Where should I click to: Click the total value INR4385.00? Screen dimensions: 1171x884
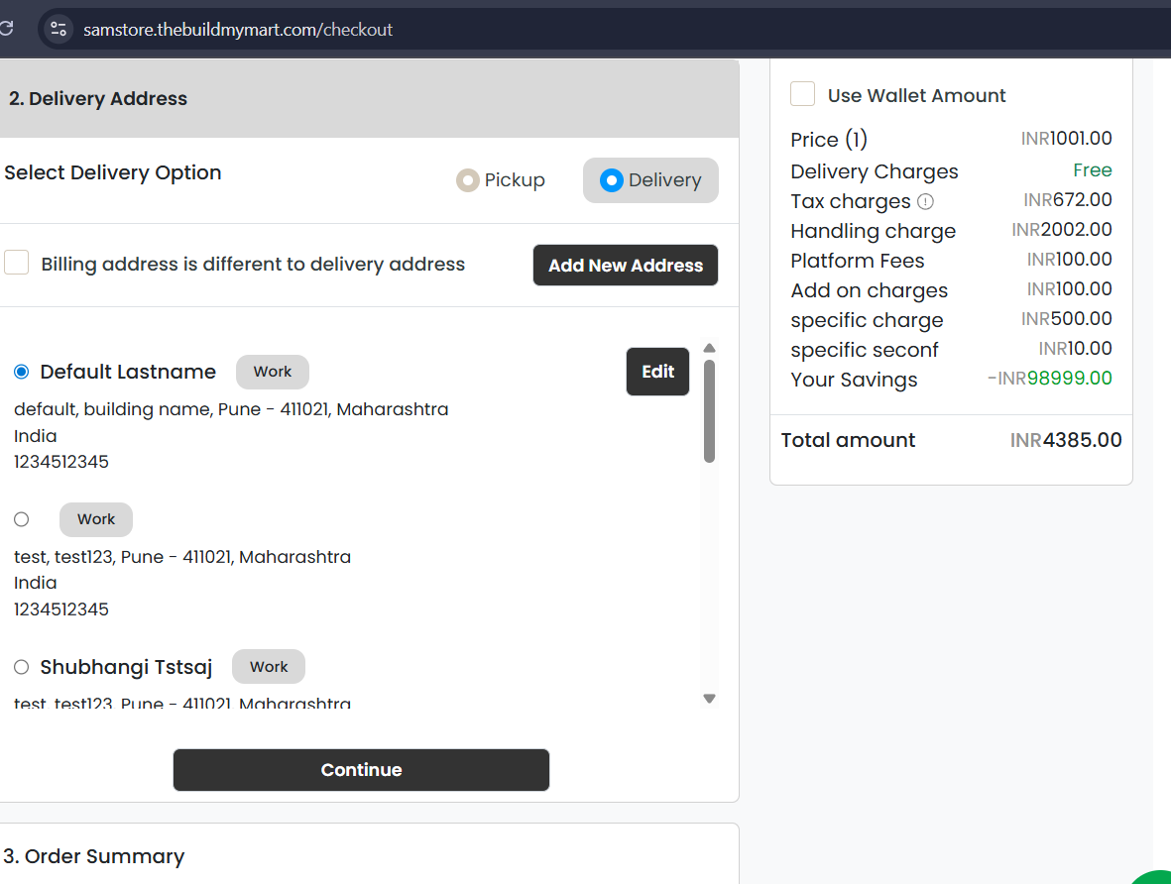pos(1066,440)
